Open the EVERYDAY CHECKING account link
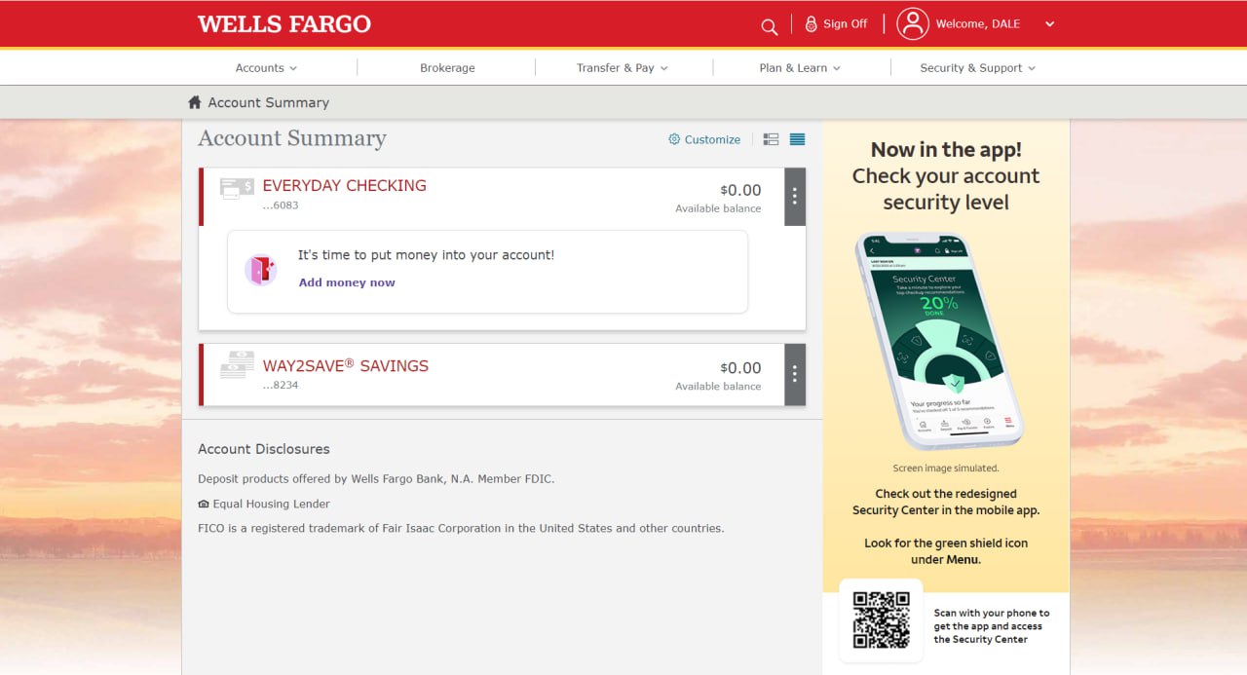The width and height of the screenshot is (1247, 675). [x=344, y=185]
